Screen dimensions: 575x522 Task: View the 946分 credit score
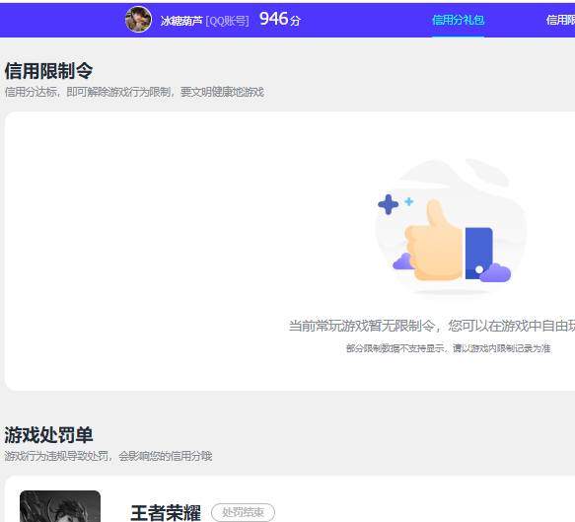tap(280, 19)
